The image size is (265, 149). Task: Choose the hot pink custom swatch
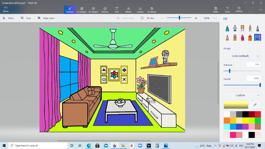pyautogui.click(x=233, y=135)
